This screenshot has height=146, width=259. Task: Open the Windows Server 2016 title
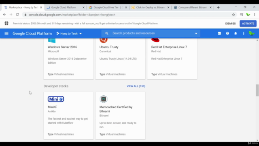point(62,47)
